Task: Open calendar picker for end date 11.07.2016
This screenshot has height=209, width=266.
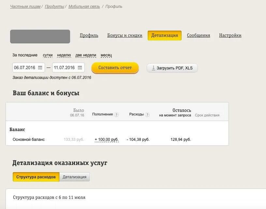Action: [x=80, y=68]
